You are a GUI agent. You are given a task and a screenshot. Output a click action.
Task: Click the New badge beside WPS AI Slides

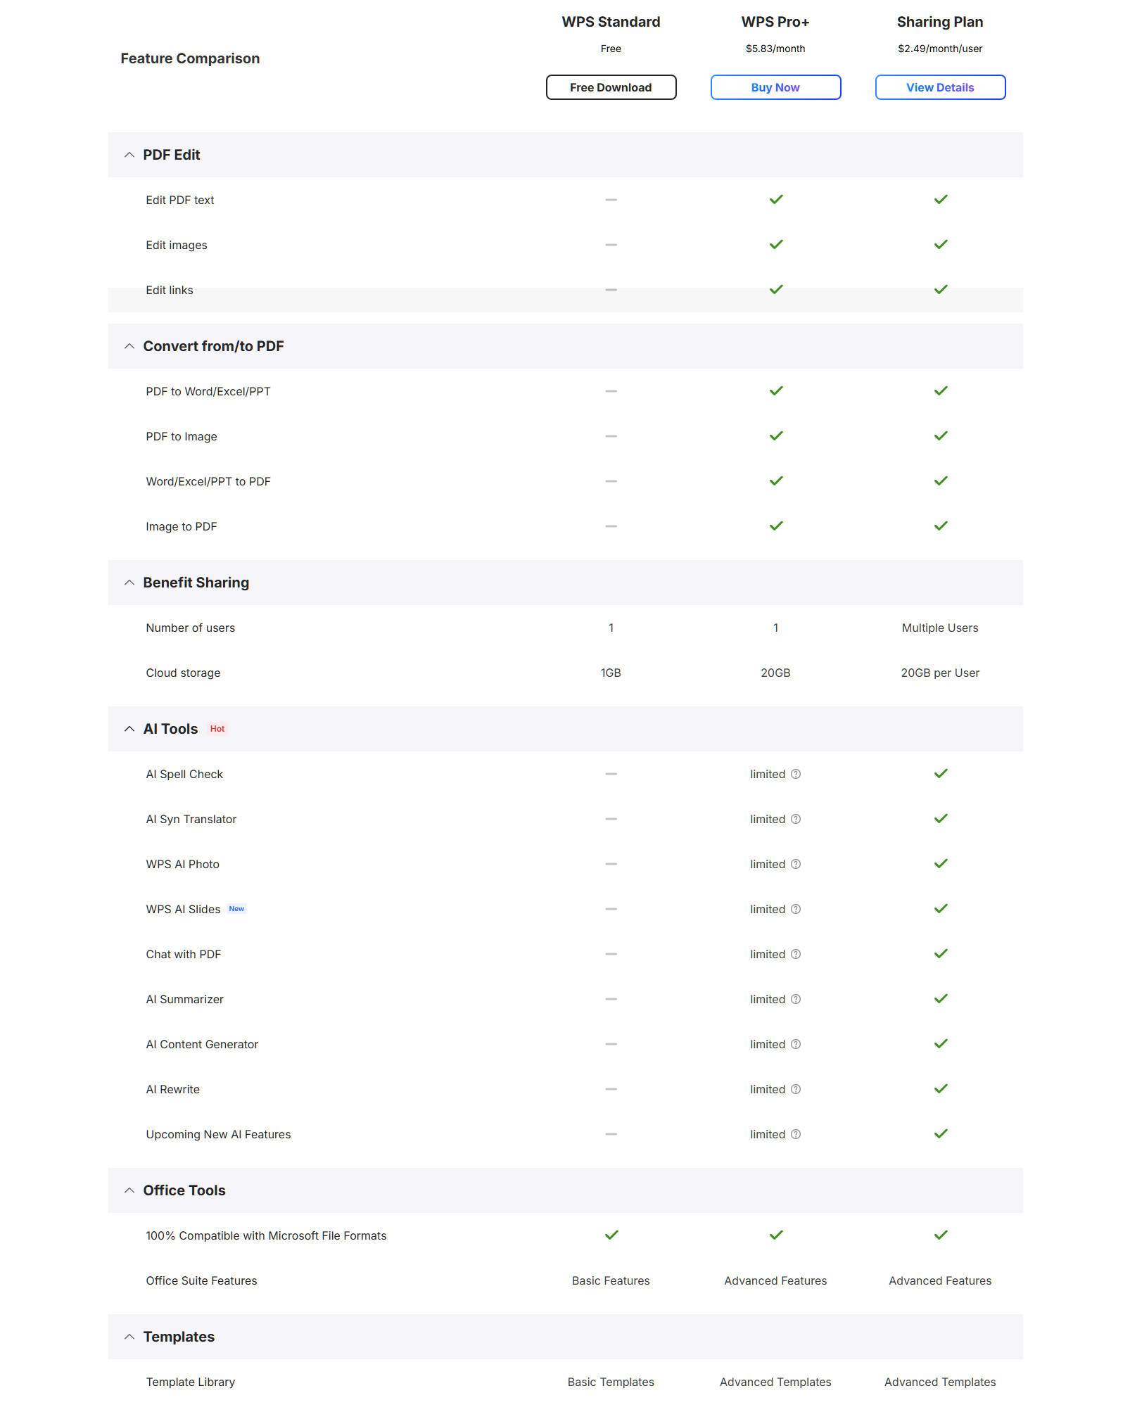[x=236, y=909]
